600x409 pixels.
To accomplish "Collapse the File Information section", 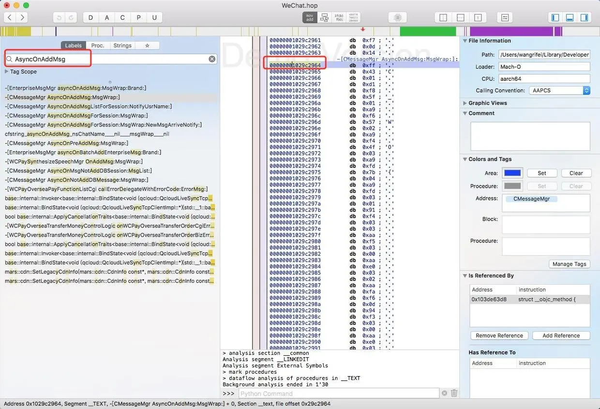I will (x=465, y=41).
